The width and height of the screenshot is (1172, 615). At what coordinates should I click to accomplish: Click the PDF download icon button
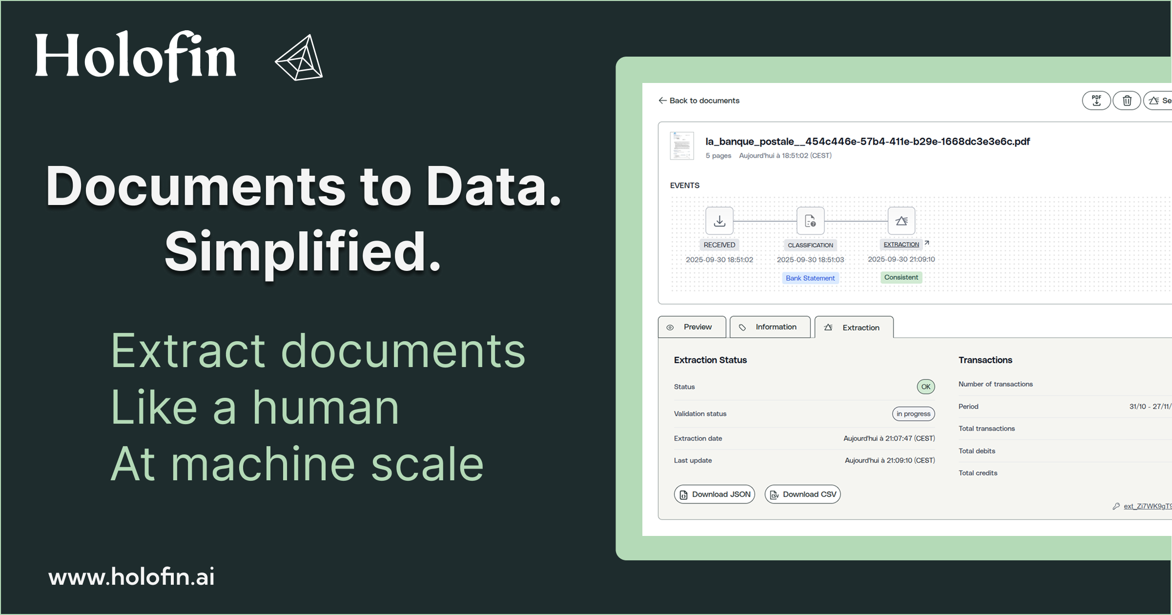[1096, 101]
